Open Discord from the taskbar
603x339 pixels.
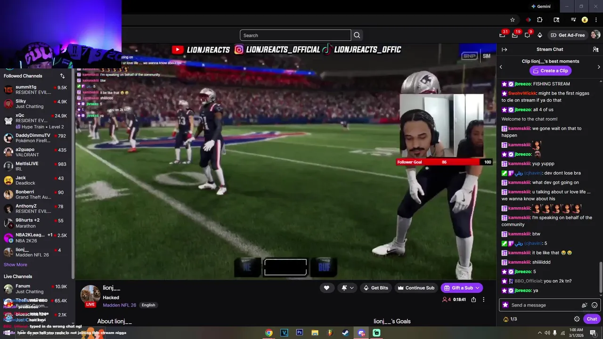361,332
